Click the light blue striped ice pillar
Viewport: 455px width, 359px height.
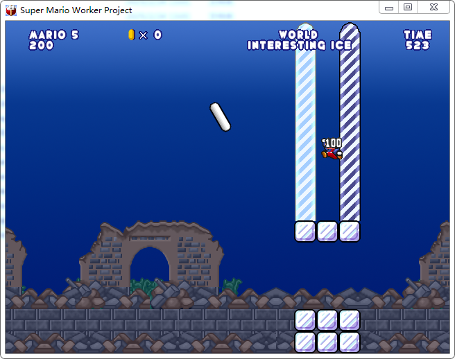point(305,122)
